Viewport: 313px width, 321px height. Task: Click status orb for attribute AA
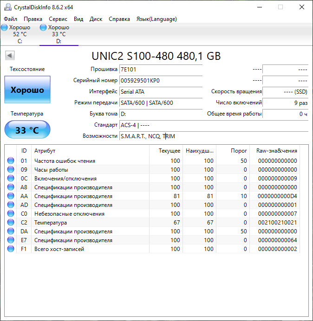pyautogui.click(x=11, y=196)
